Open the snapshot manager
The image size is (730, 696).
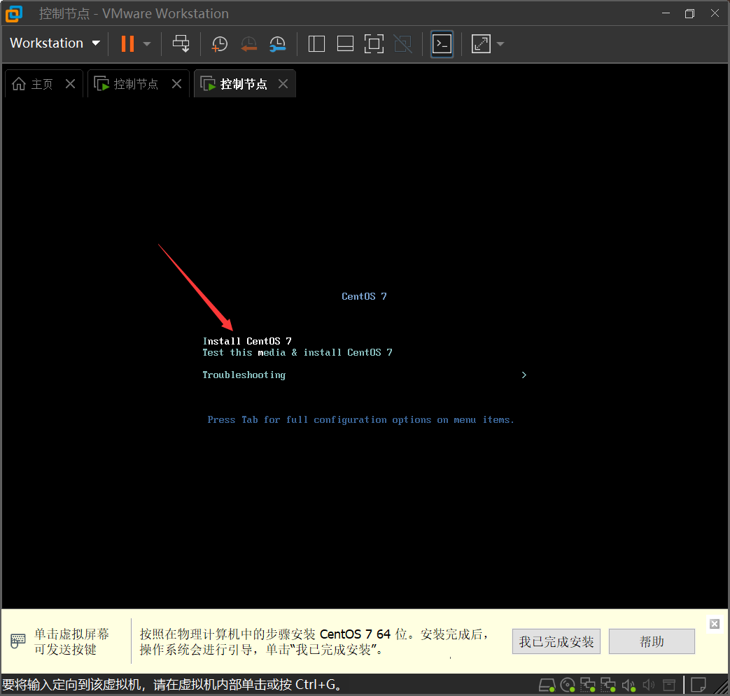coord(277,44)
